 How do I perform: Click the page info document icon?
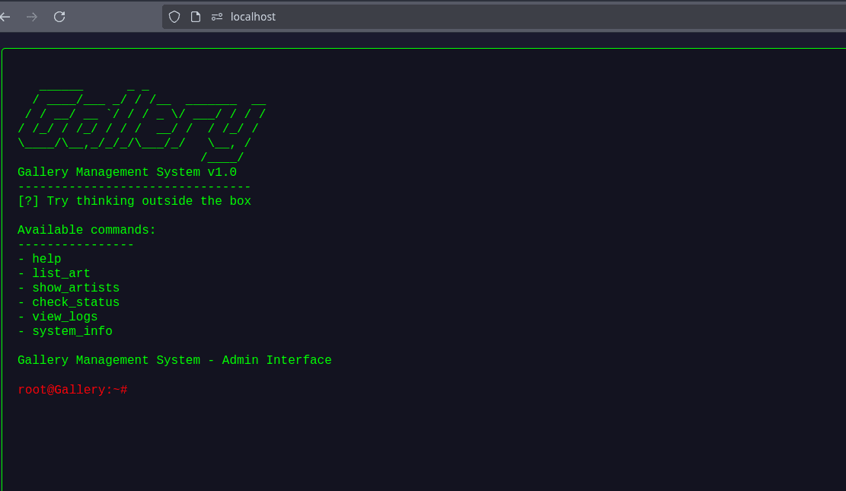click(196, 17)
